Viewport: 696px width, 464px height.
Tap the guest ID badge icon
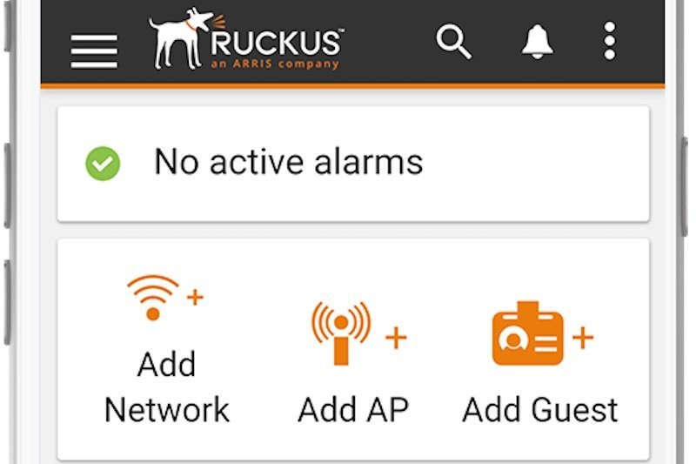coord(528,333)
